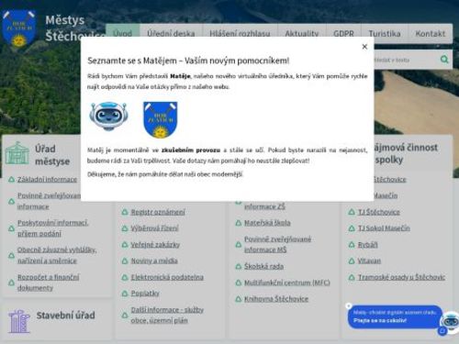Open the Matěj chatbot robot avatar
Viewport: 459px width, 344px height.
(x=450, y=322)
